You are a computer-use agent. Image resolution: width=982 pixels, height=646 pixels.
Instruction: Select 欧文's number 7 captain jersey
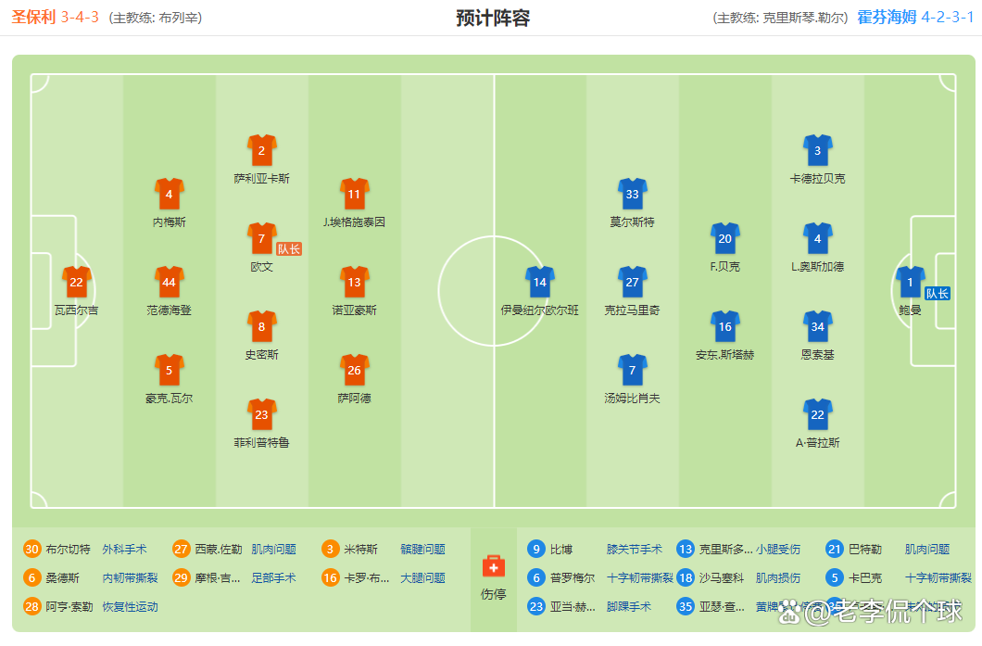pyautogui.click(x=261, y=238)
